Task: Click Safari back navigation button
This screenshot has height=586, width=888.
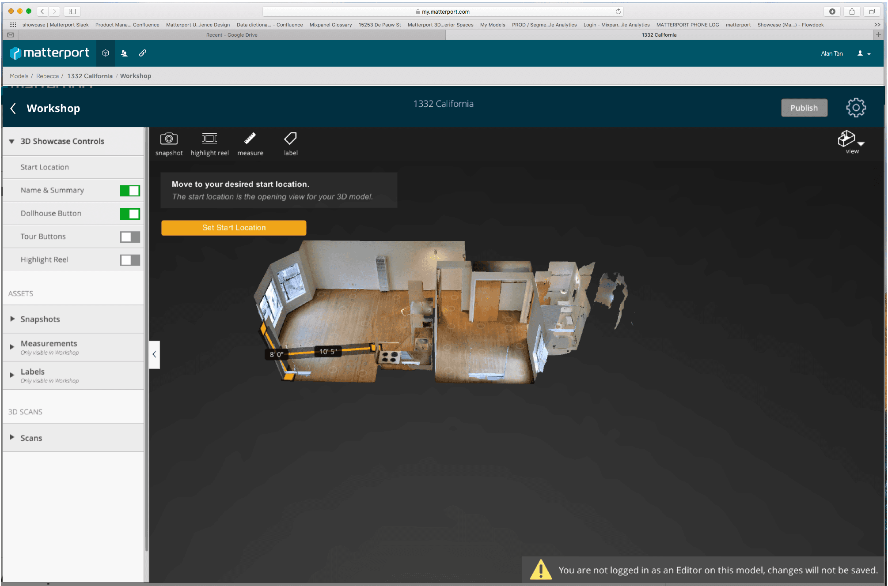Action: pyautogui.click(x=42, y=11)
